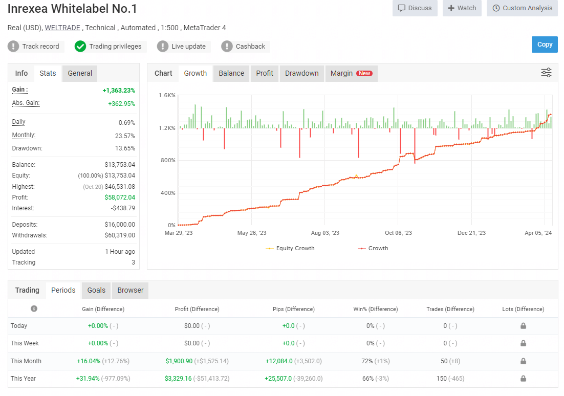Screen dimensions: 564x396
Task: Click the info icon in Periods table header
Action: click(x=34, y=309)
